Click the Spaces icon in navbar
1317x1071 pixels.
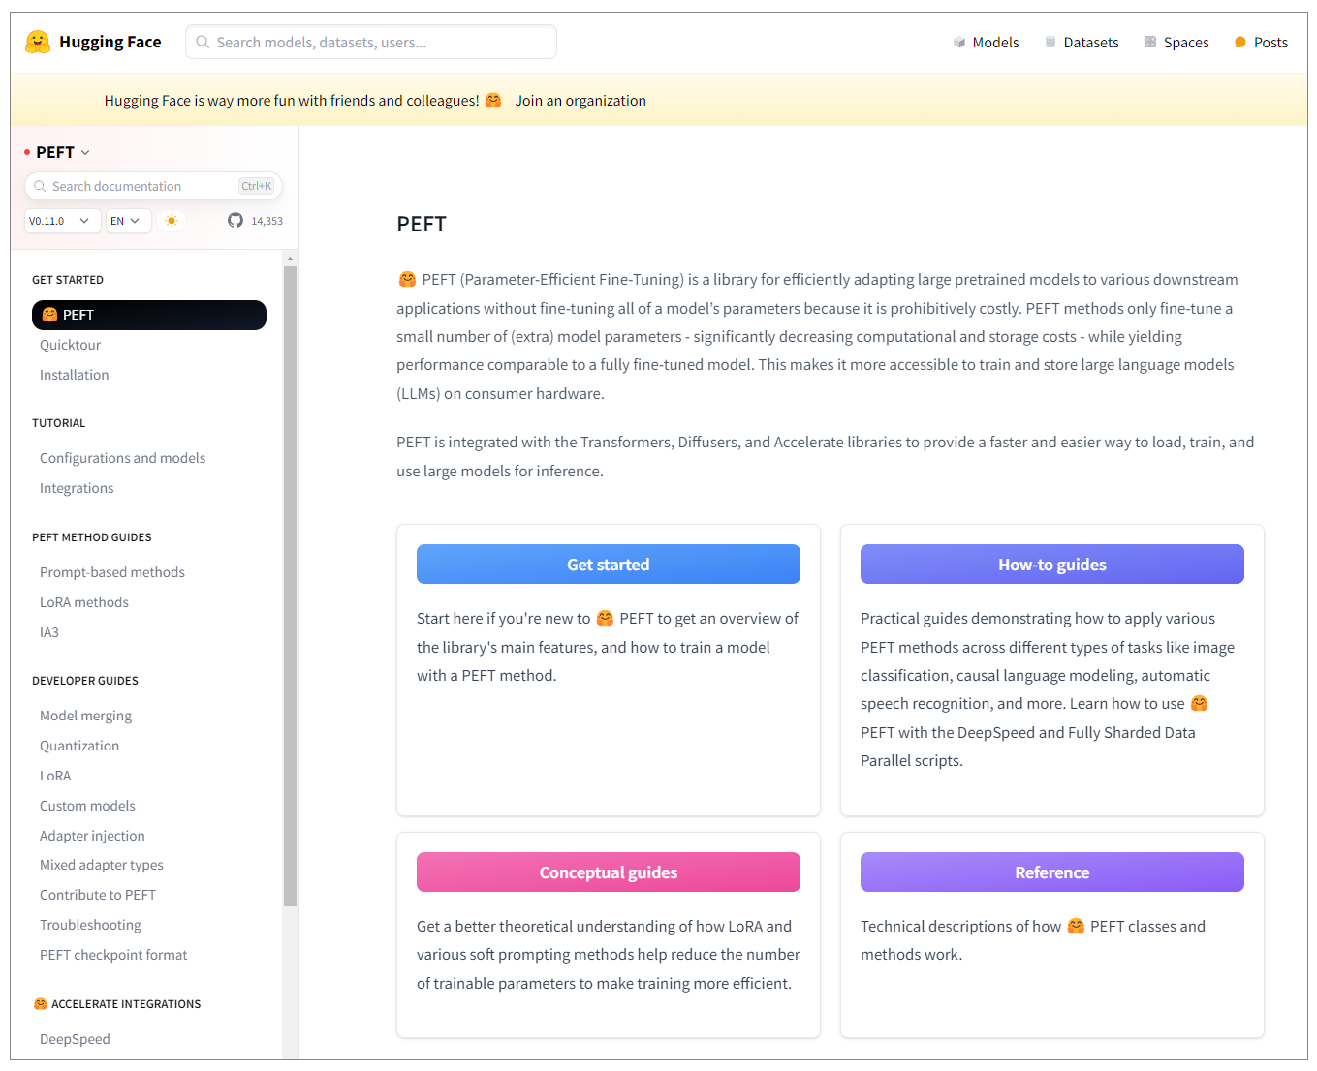point(1150,43)
